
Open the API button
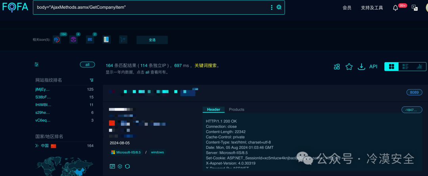click(373, 66)
